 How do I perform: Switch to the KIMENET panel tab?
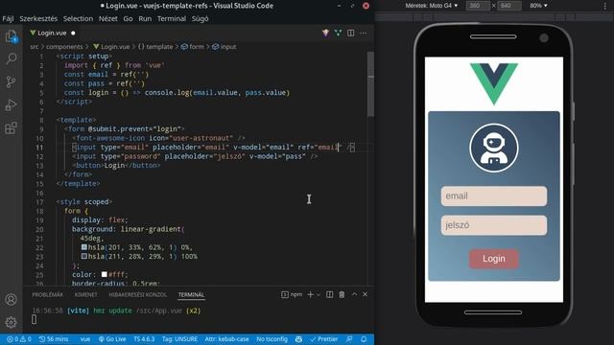[x=85, y=294]
